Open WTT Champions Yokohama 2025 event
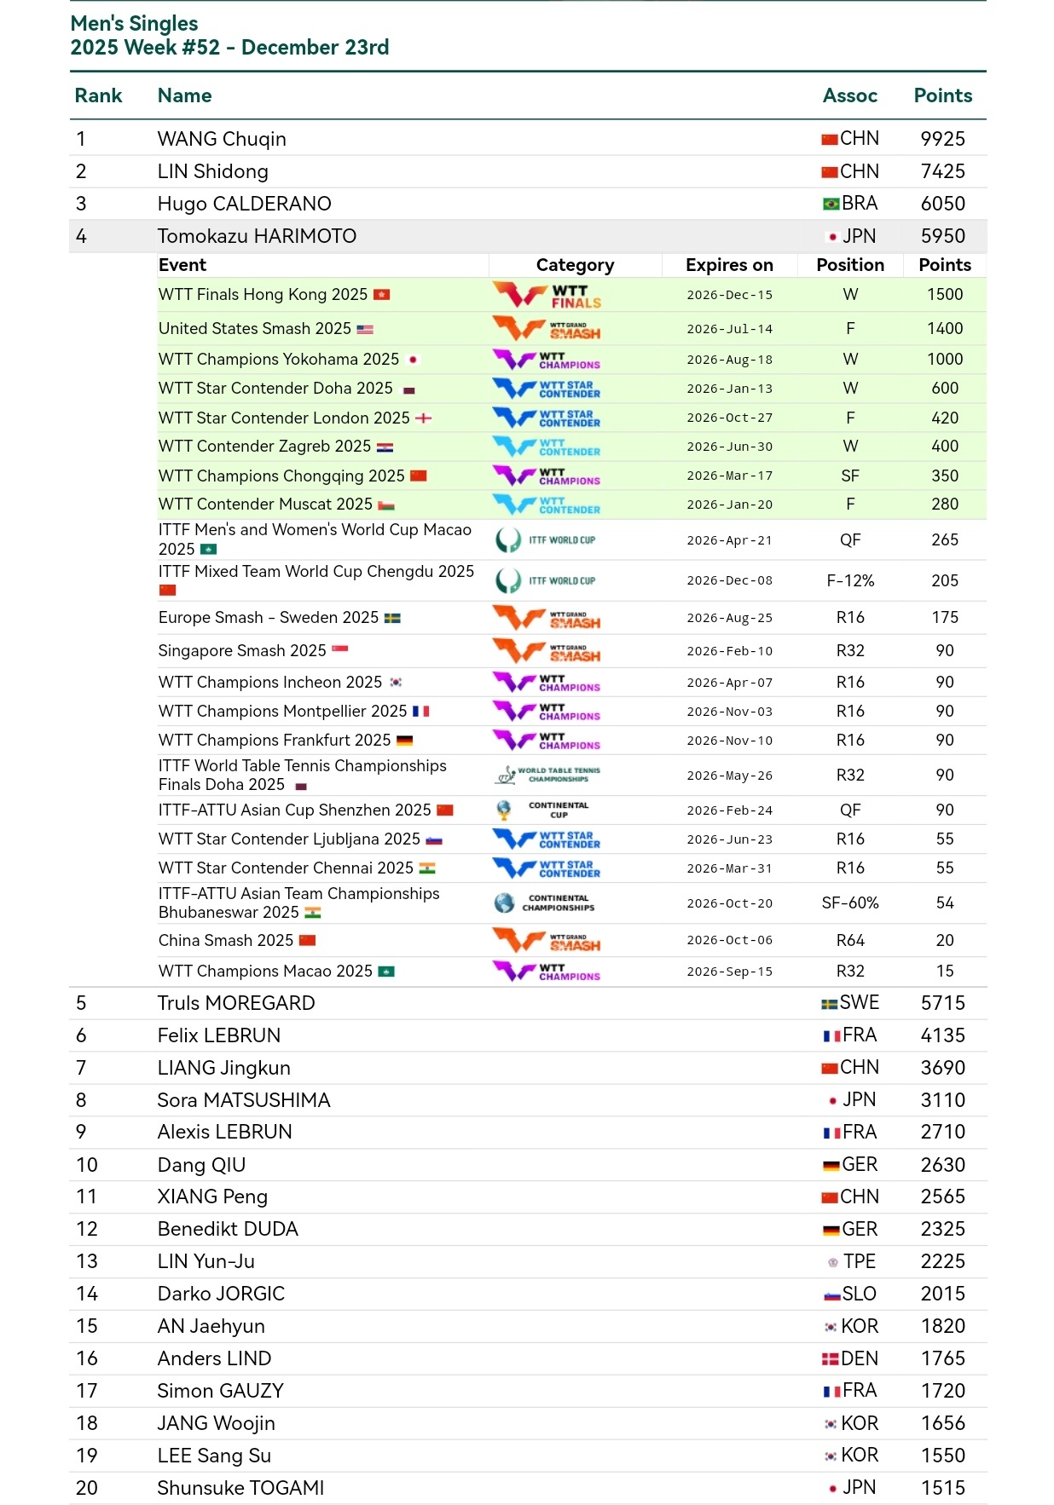1054x1505 pixels. [x=279, y=360]
